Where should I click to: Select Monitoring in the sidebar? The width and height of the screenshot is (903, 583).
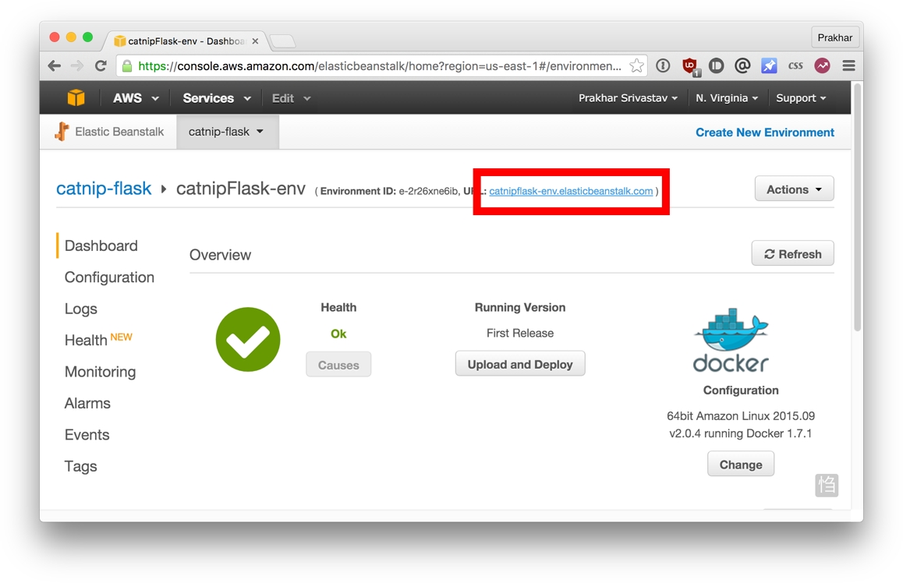pyautogui.click(x=101, y=372)
